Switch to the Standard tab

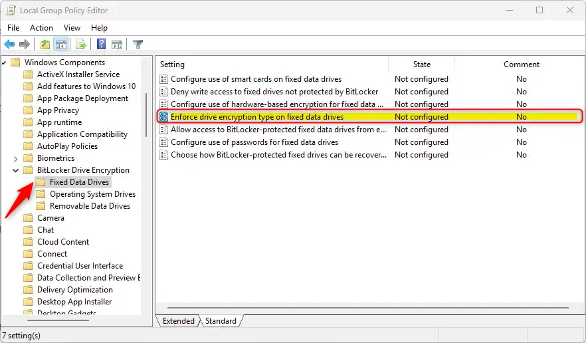[x=221, y=321]
